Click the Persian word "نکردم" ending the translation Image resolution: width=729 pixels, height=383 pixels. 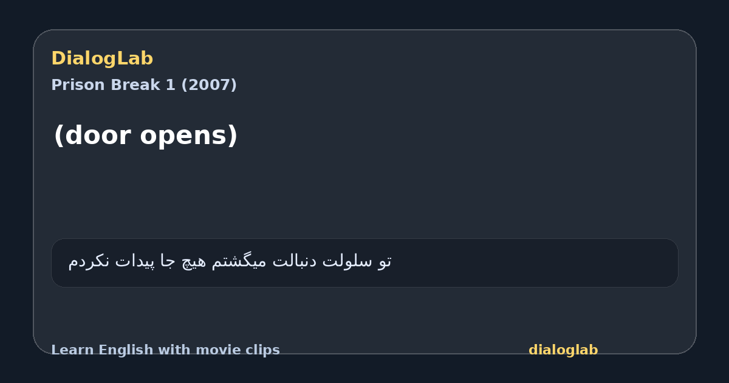coord(89,261)
